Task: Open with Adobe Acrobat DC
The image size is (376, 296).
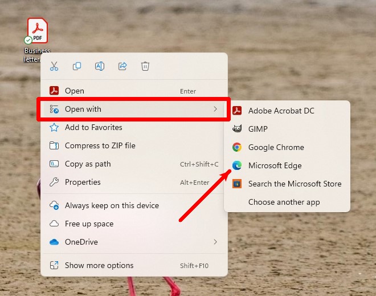Action: [287, 111]
